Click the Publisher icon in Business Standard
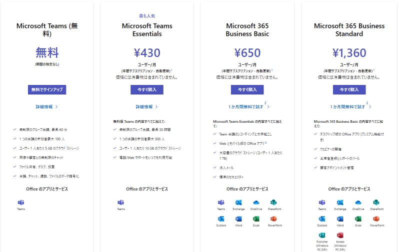This screenshot has width=400, height=252. point(322,236)
